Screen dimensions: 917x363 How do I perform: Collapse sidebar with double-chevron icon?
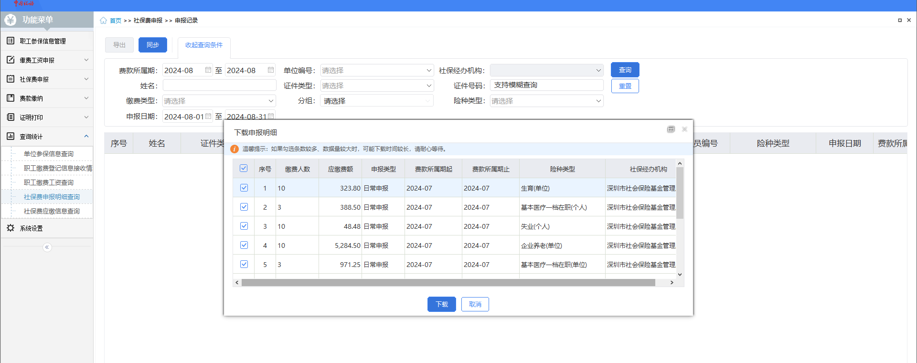47,247
